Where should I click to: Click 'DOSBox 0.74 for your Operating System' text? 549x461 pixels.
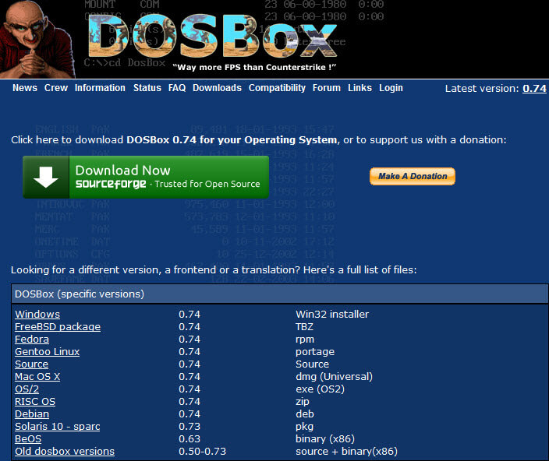pyautogui.click(x=232, y=140)
